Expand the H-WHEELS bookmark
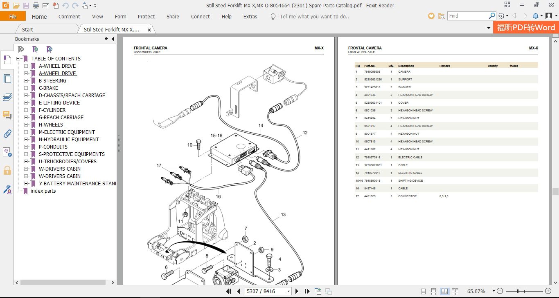The image size is (559, 298). pyautogui.click(x=26, y=125)
